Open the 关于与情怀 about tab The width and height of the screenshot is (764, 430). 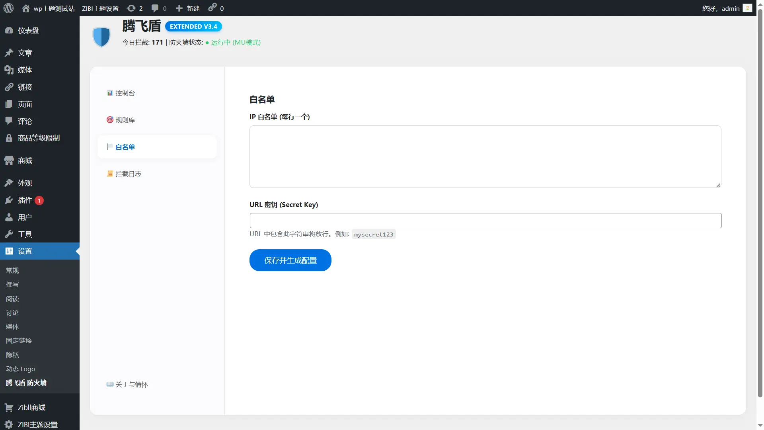(x=131, y=385)
